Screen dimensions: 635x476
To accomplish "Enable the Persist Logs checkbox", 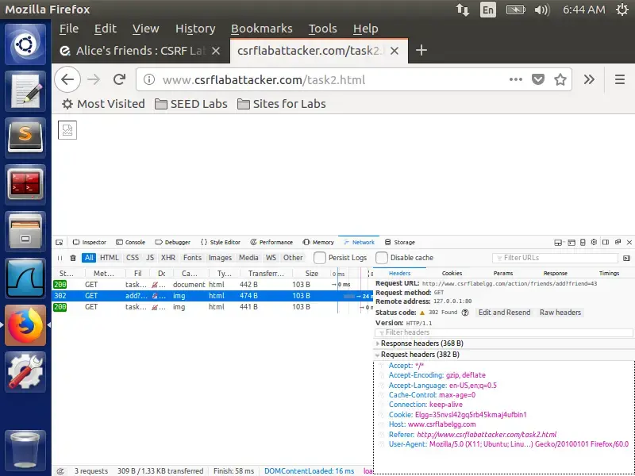I will point(320,258).
